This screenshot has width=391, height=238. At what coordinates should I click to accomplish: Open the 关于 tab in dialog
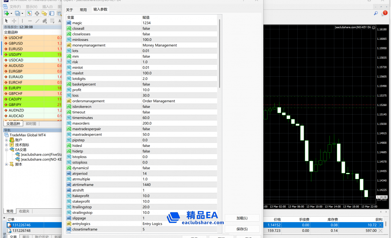click(x=70, y=10)
